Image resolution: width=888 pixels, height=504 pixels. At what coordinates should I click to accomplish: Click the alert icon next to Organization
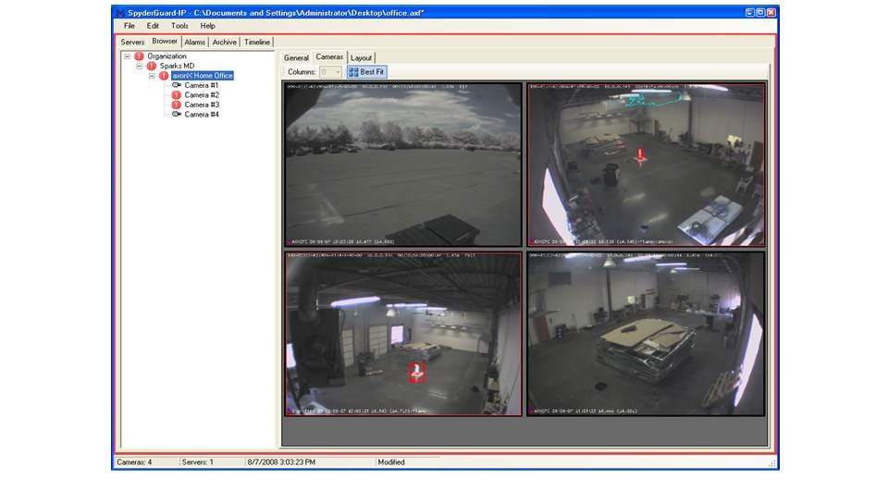tap(140, 56)
